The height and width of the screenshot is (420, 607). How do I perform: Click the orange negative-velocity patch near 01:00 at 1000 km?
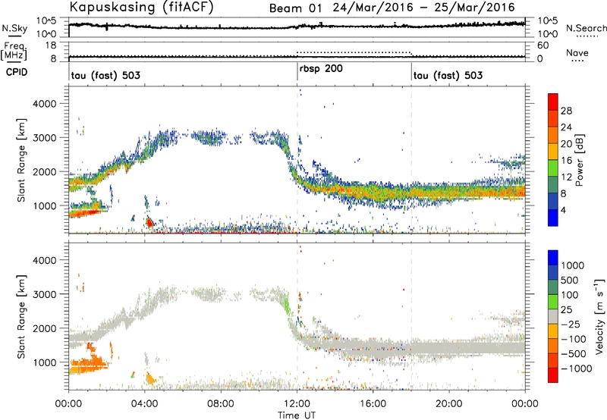(89, 365)
